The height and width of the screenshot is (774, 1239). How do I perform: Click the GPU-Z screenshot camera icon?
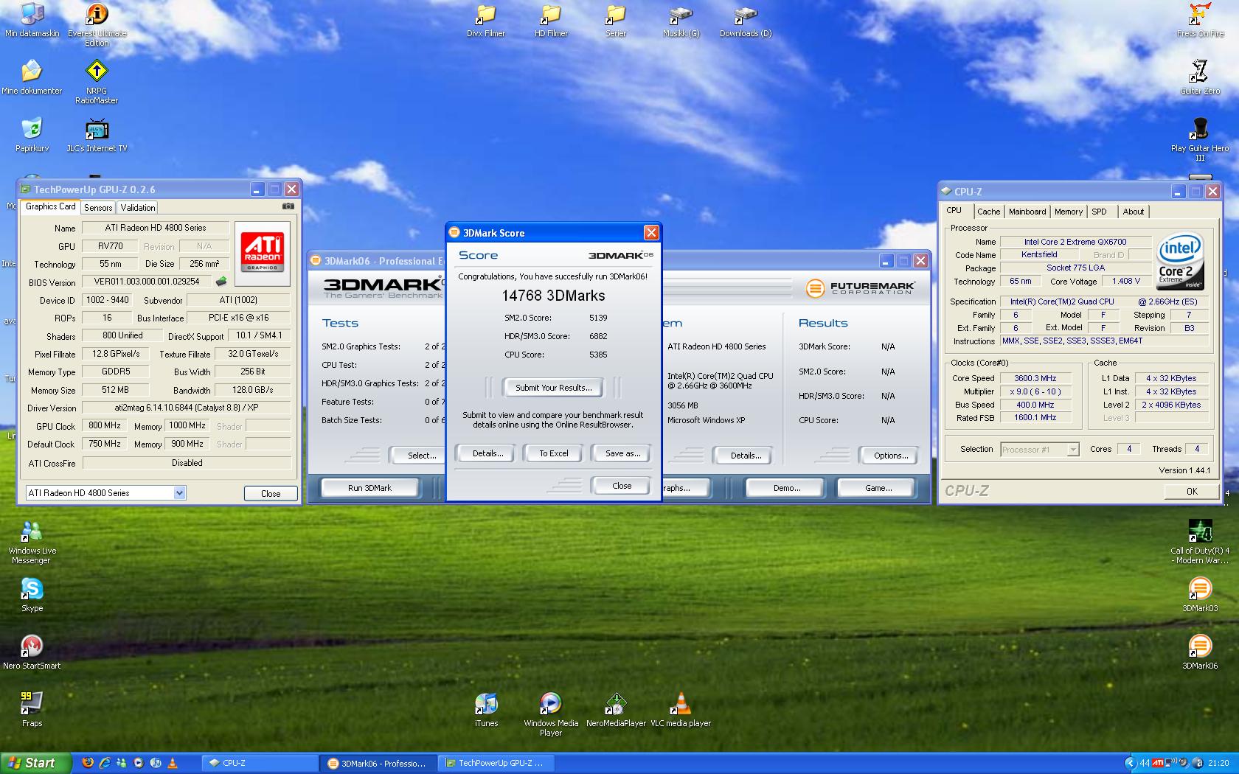[288, 207]
